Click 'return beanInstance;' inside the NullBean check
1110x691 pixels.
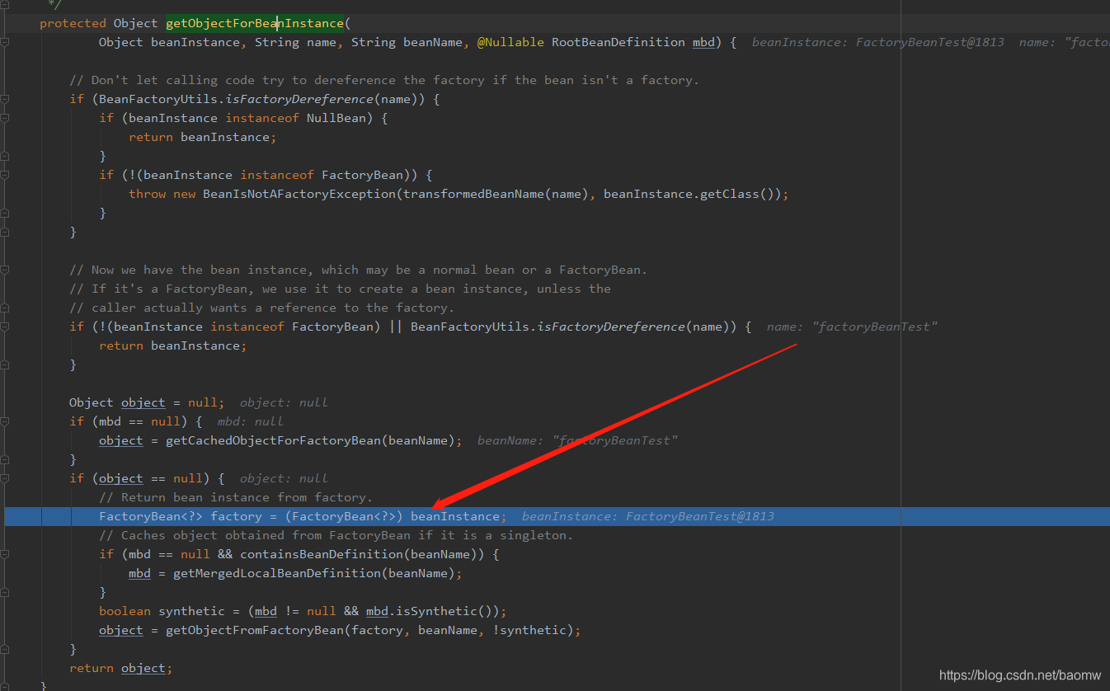pos(202,137)
